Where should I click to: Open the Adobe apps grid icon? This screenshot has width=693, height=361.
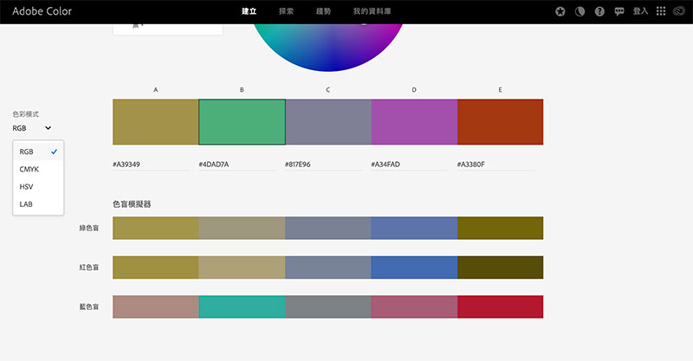click(x=662, y=12)
